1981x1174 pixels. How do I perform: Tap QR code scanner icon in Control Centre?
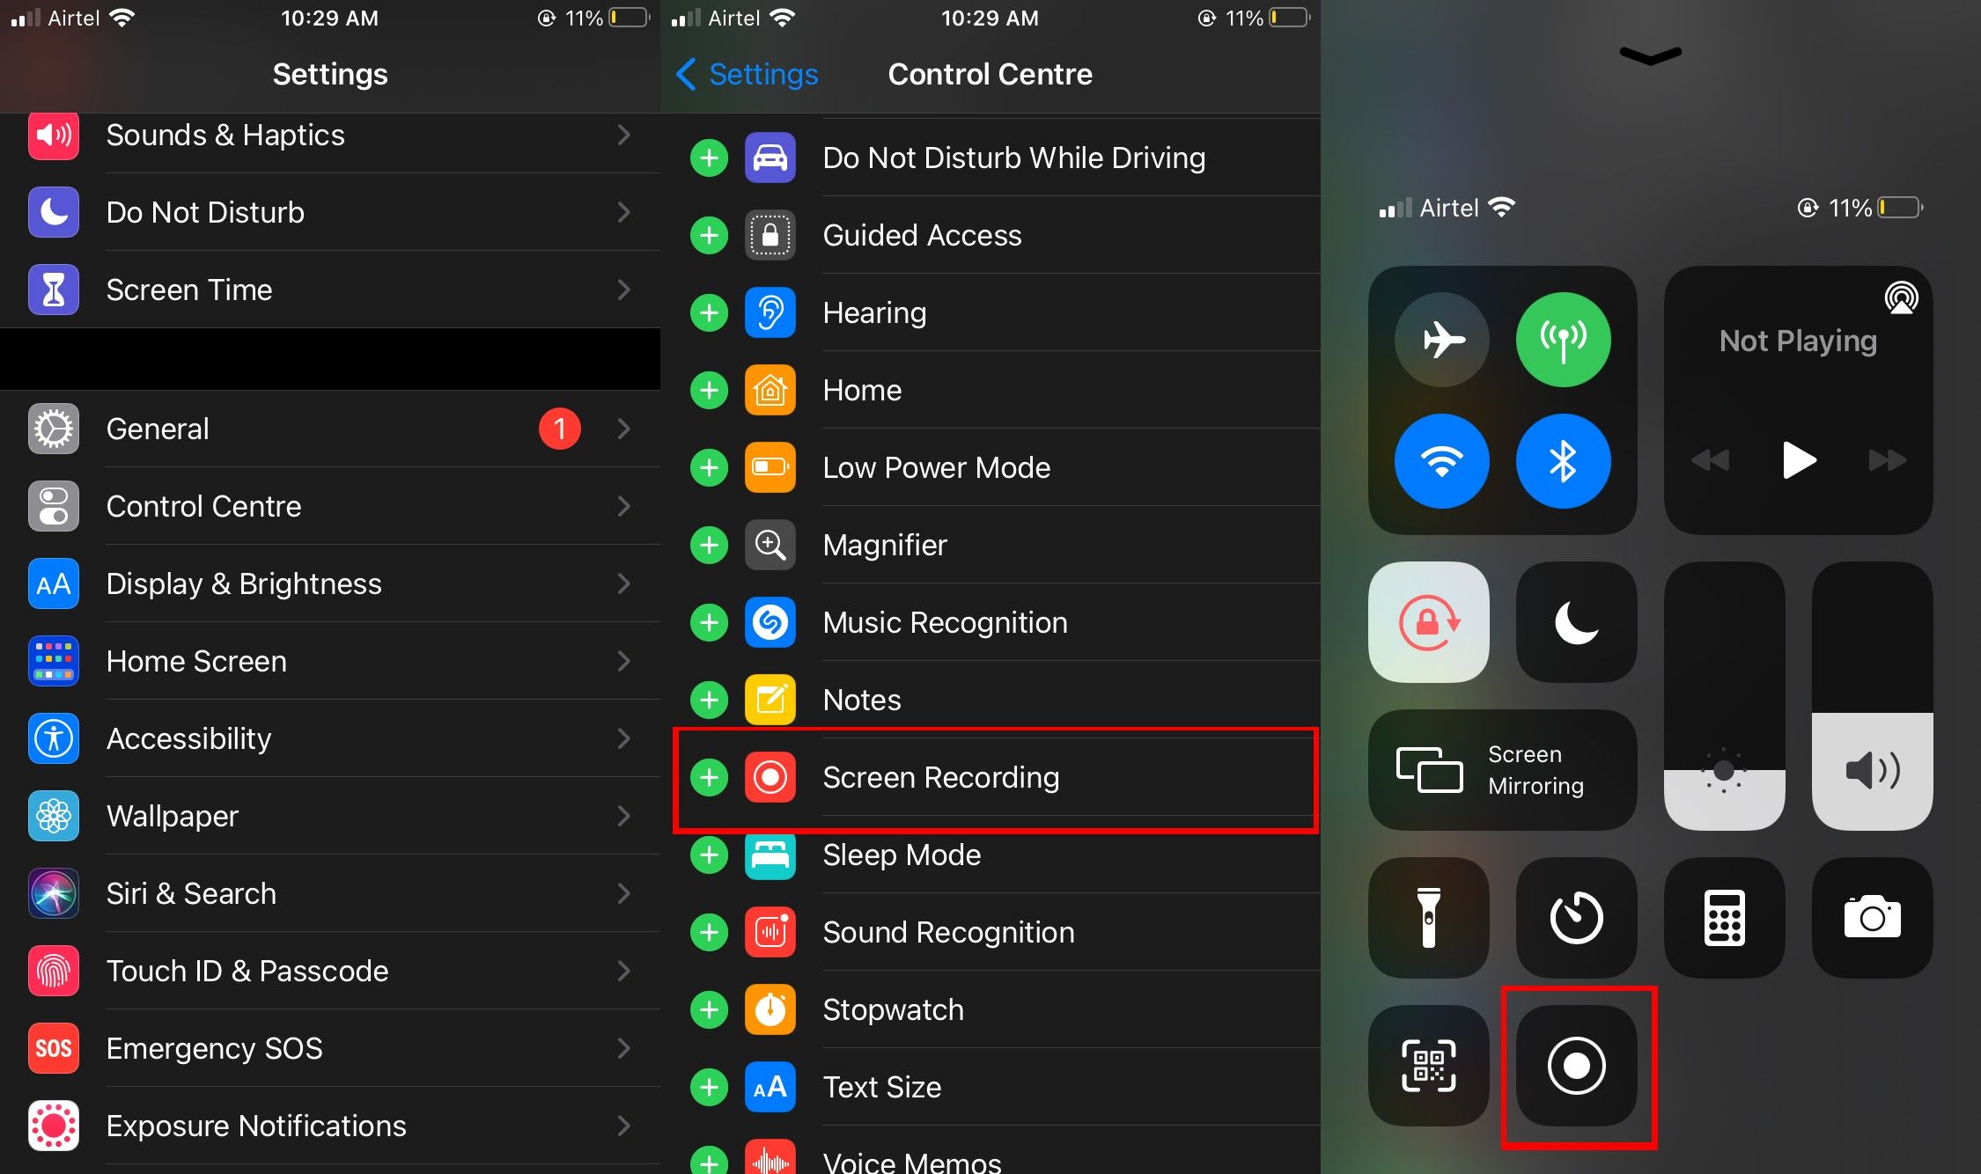click(x=1429, y=1065)
